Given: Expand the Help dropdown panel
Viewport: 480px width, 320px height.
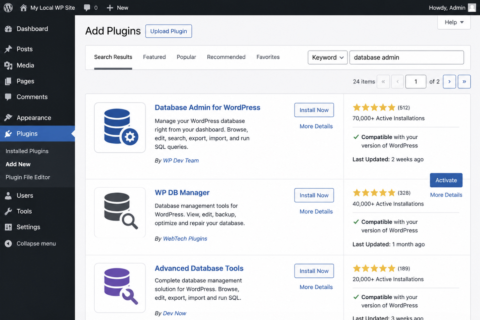Looking at the screenshot, I should (454, 22).
